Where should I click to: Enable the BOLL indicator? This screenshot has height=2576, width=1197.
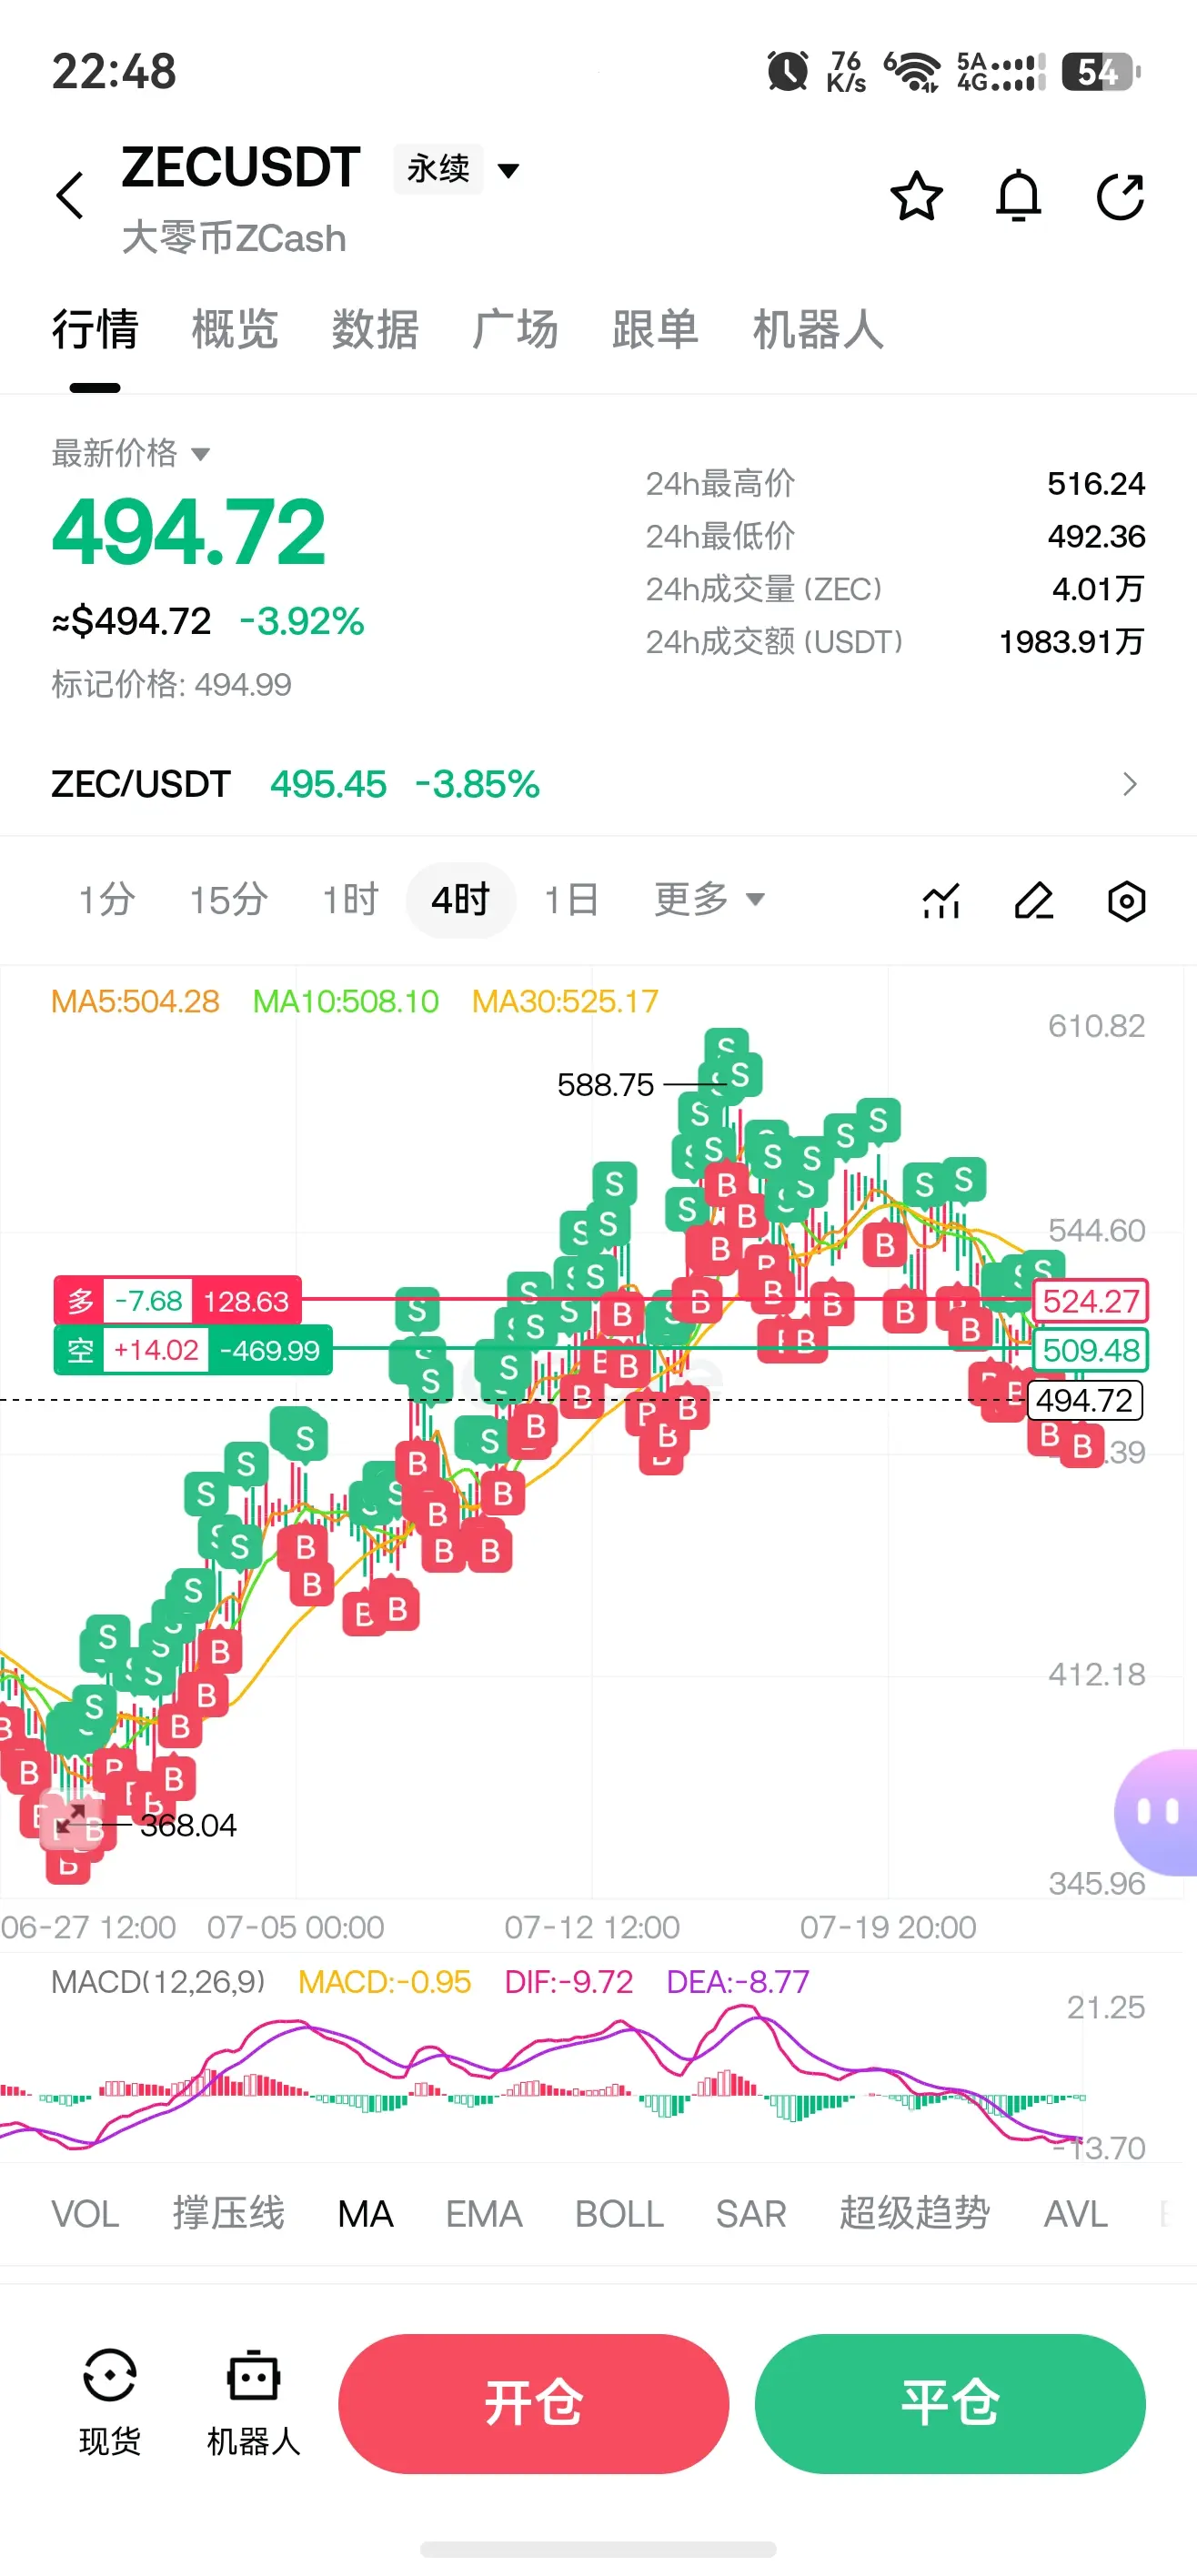click(x=619, y=2214)
